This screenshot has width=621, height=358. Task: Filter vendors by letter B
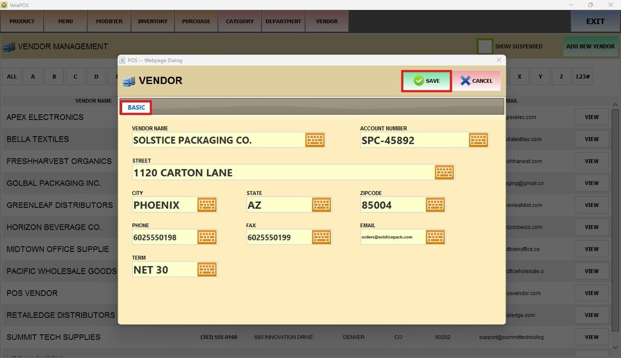(x=54, y=77)
